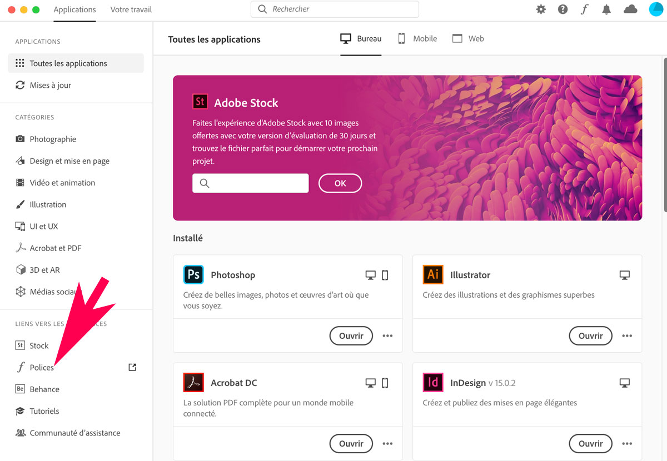This screenshot has width=667, height=461.
Task: Click the Acrobat DC app icon
Action: point(193,383)
